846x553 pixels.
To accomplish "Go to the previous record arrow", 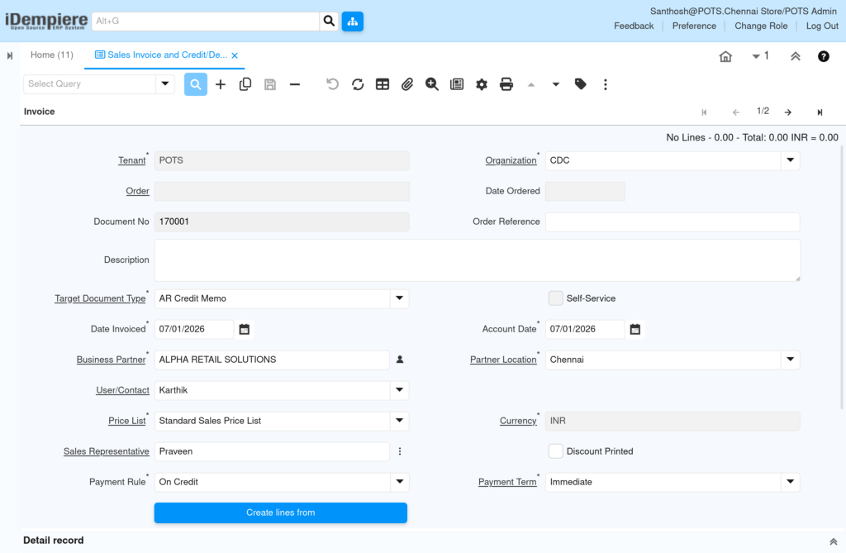I will point(736,112).
